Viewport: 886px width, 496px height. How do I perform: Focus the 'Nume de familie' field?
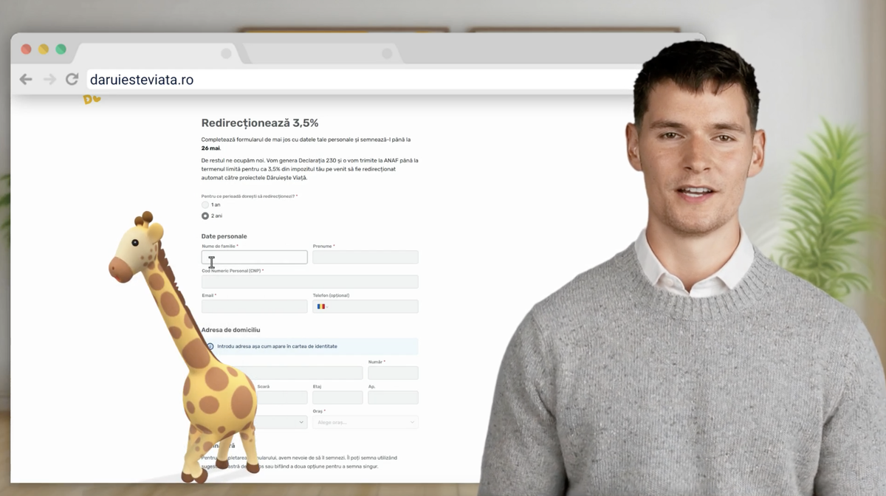(254, 257)
